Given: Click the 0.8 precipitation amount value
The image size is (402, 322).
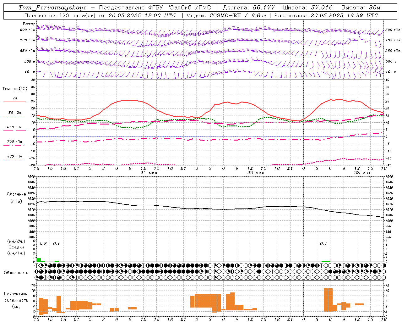Looking at the screenshot, I should (43, 244).
